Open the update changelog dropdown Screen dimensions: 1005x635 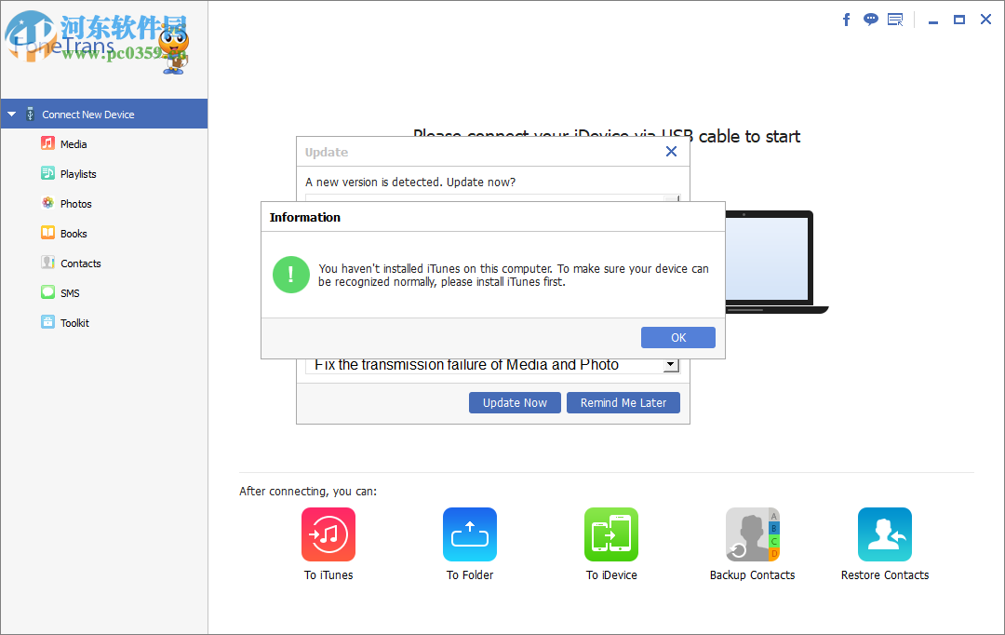coord(672,364)
